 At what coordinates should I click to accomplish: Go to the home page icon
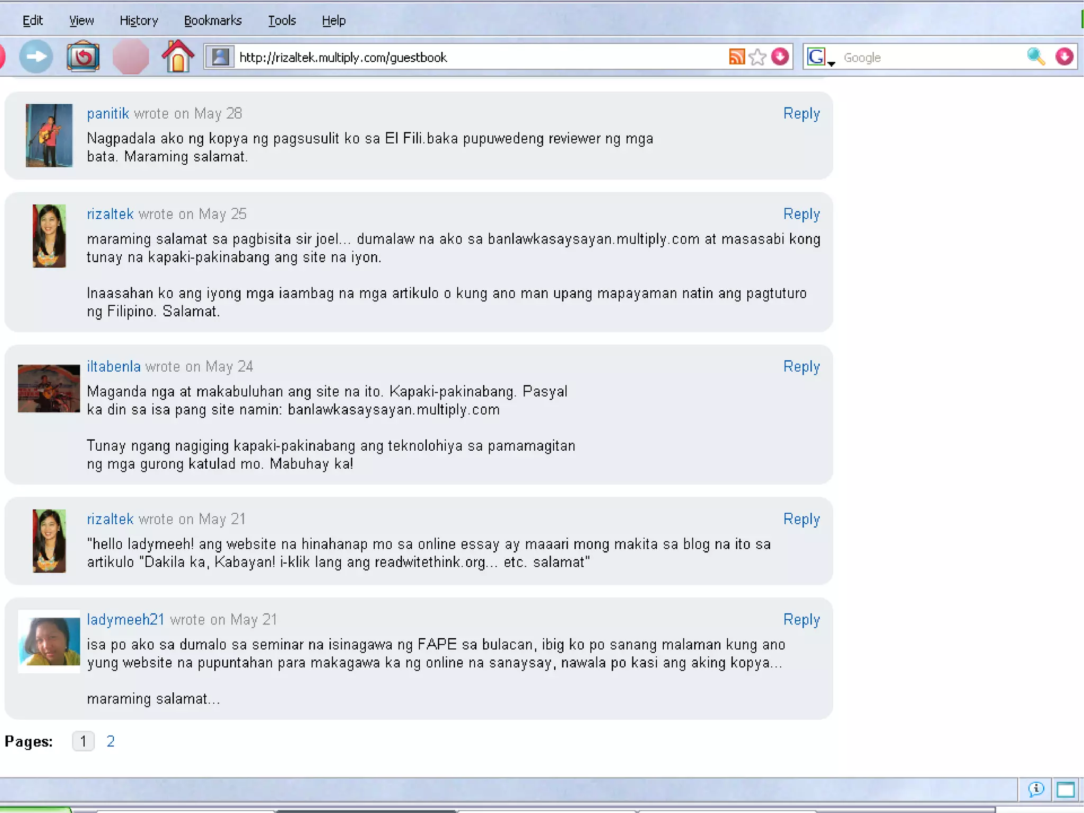(178, 56)
